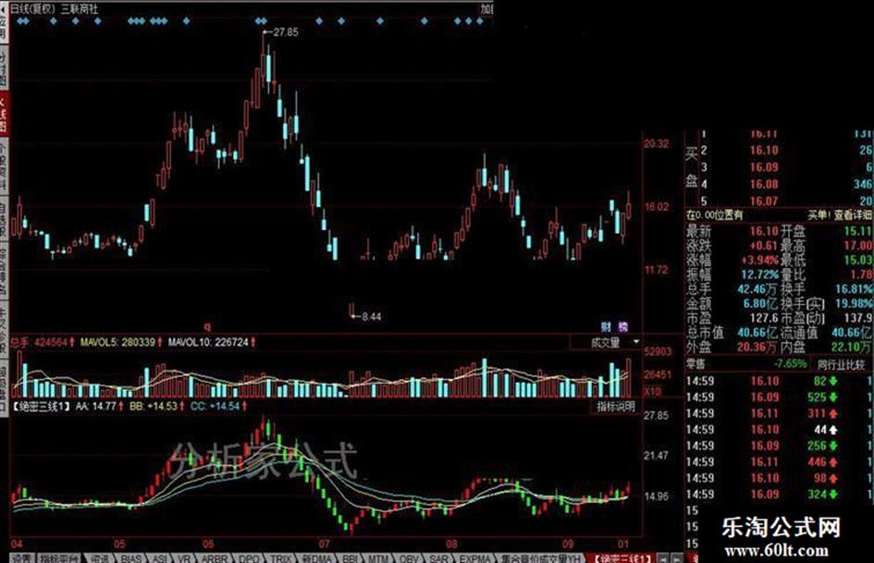This screenshot has height=563, width=874.
Task: Select the SAR indicator tab
Action: coord(438,558)
